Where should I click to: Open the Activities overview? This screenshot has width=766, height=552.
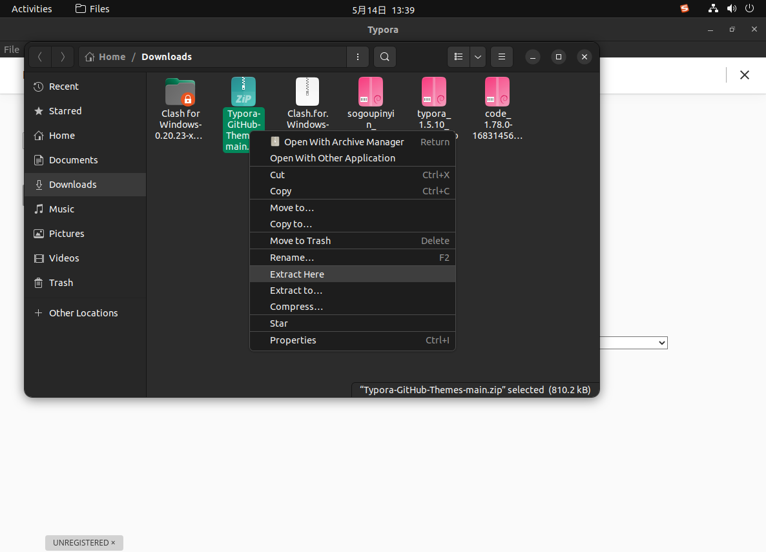coord(32,9)
